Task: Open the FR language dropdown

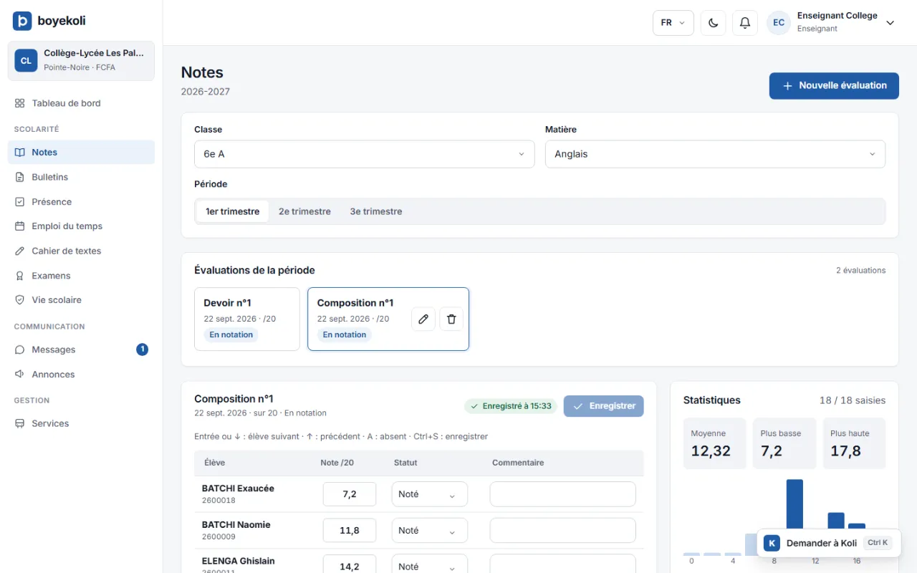Action: pos(673,23)
